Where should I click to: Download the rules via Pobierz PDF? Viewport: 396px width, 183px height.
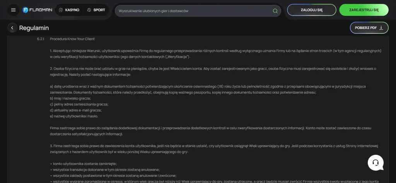tap(369, 28)
